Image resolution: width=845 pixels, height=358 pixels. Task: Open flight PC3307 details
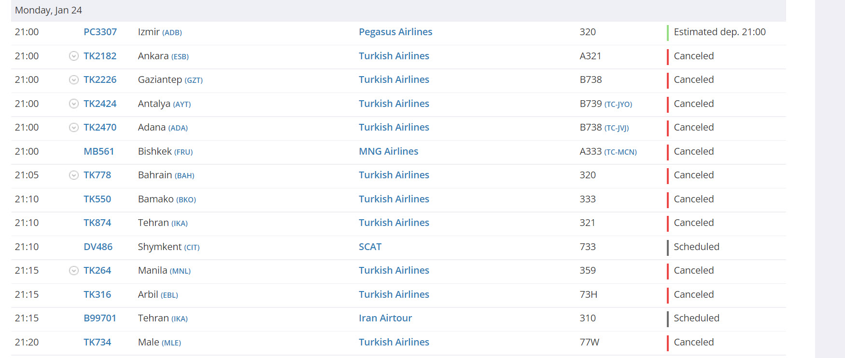100,32
